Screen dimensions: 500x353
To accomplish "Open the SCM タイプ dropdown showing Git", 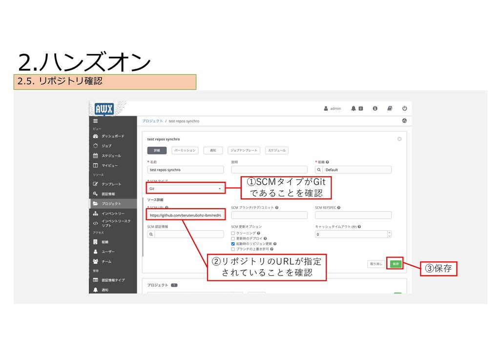I will [x=186, y=189].
